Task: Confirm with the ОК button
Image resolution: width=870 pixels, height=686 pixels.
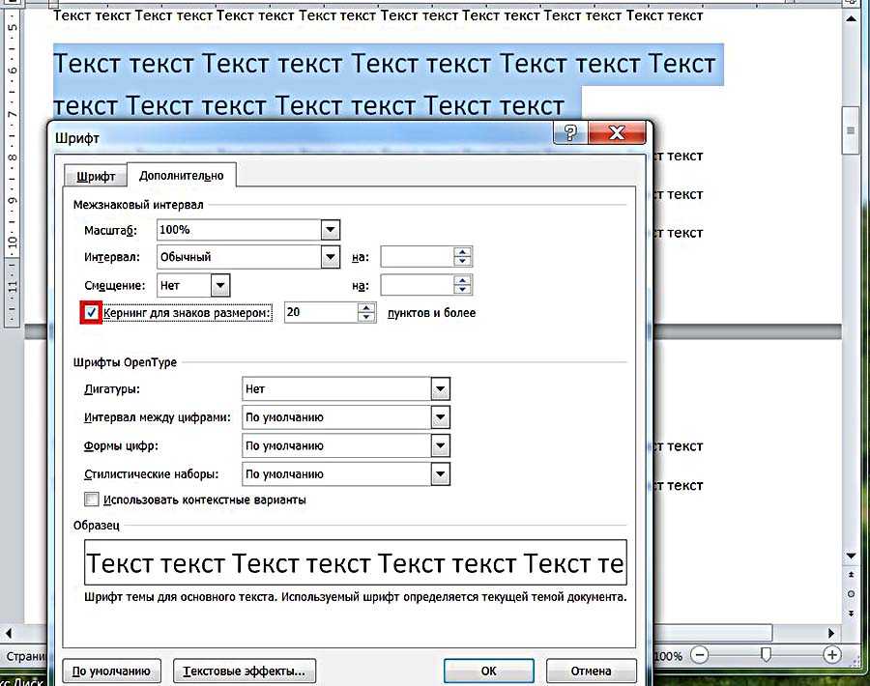Action: pyautogui.click(x=489, y=672)
